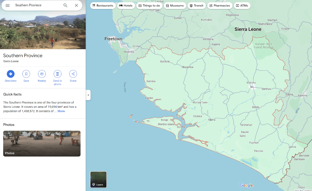Click the Directions icon button

[11, 74]
